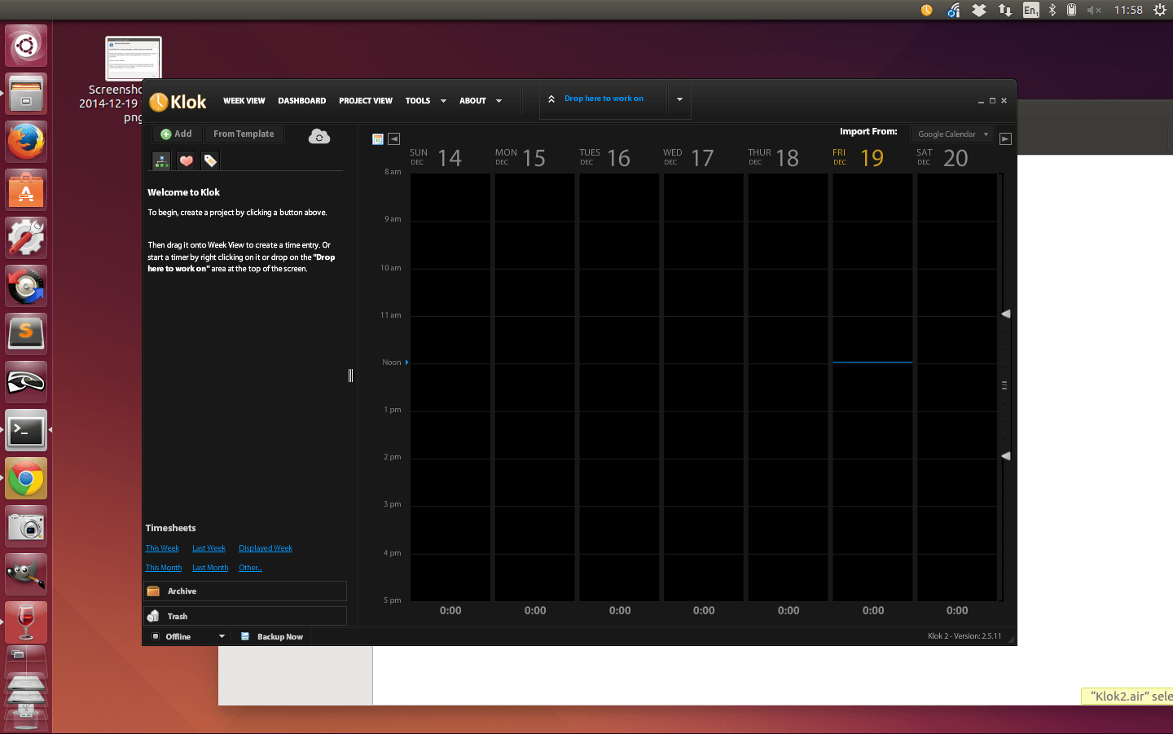Select the MON 15 day header
Screen dimensions: 1173x734
tap(521, 157)
